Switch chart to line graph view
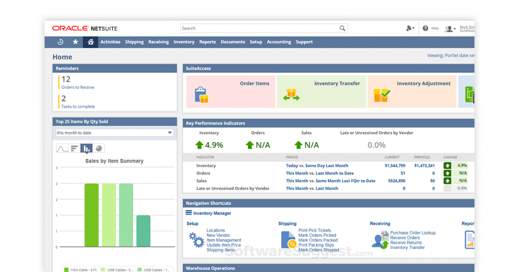 (62, 148)
